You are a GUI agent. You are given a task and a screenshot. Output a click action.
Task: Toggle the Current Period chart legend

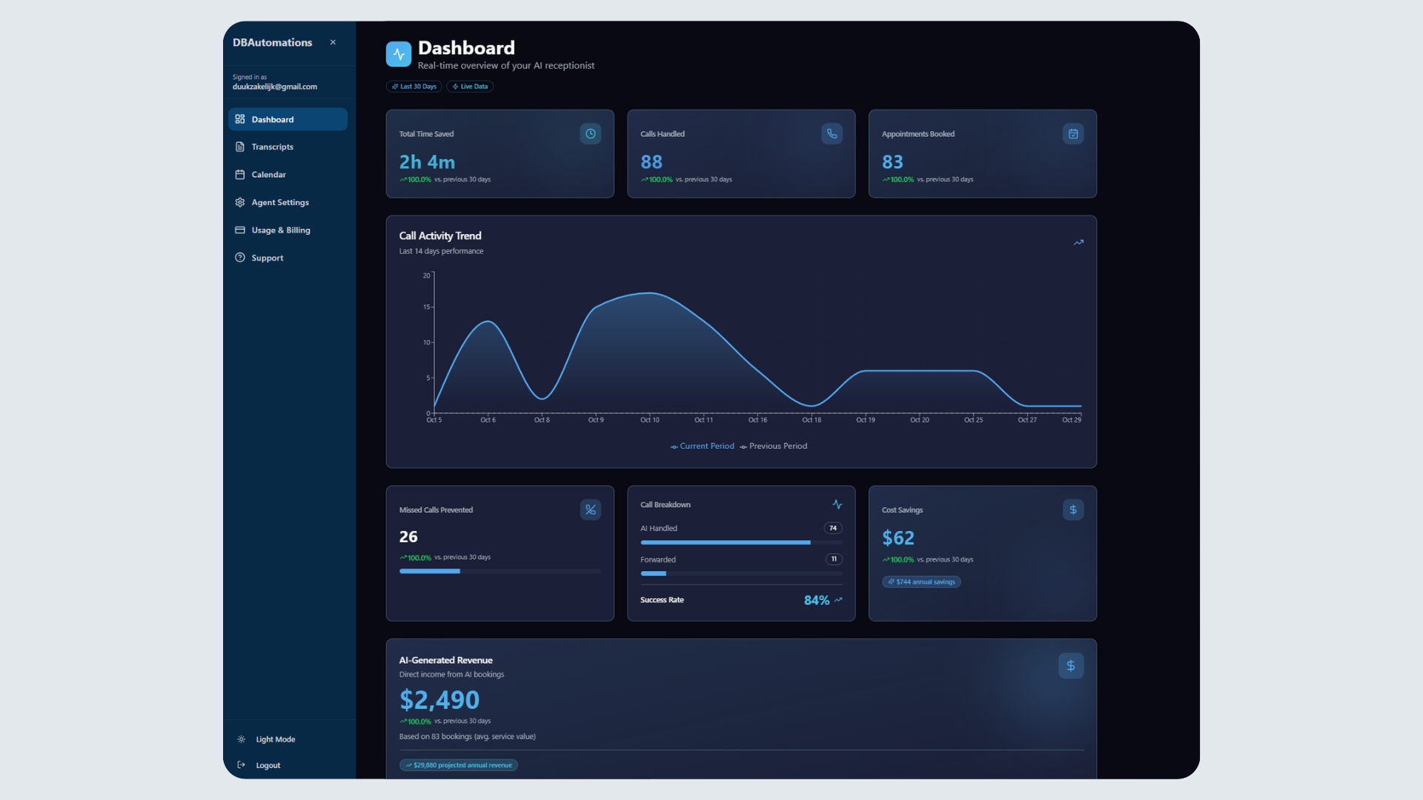point(702,446)
